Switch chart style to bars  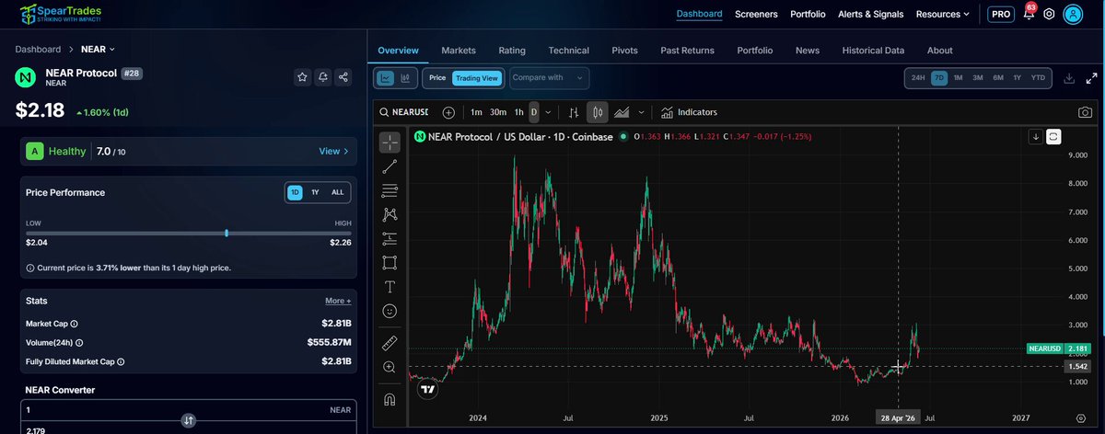coord(574,112)
